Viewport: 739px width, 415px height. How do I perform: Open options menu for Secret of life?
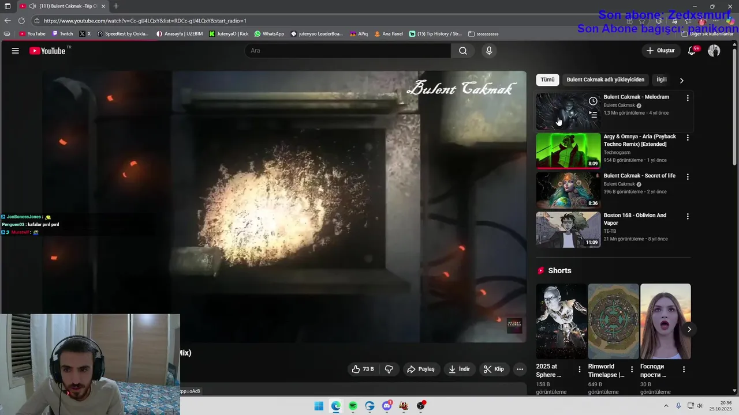pyautogui.click(x=687, y=177)
